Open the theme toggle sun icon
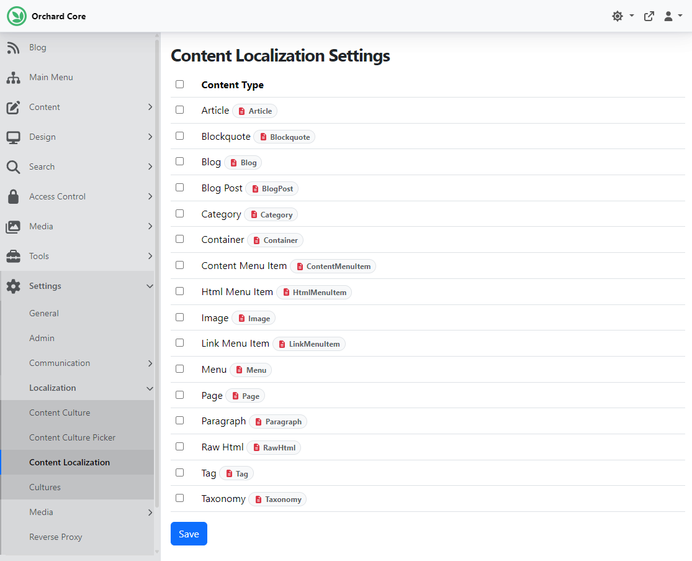The image size is (692, 561). tap(618, 16)
